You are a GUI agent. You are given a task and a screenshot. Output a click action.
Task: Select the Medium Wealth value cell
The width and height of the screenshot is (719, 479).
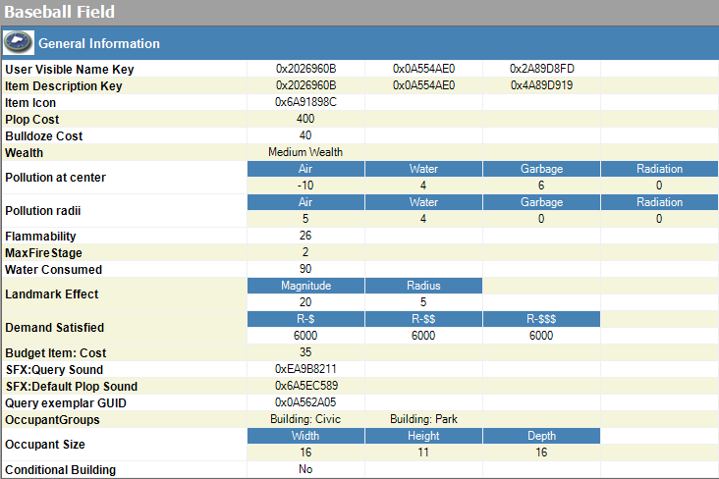point(305,152)
